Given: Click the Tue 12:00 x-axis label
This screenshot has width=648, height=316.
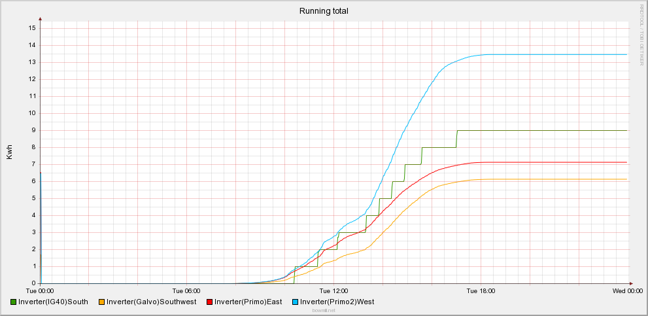Looking at the screenshot, I should tap(333, 290).
